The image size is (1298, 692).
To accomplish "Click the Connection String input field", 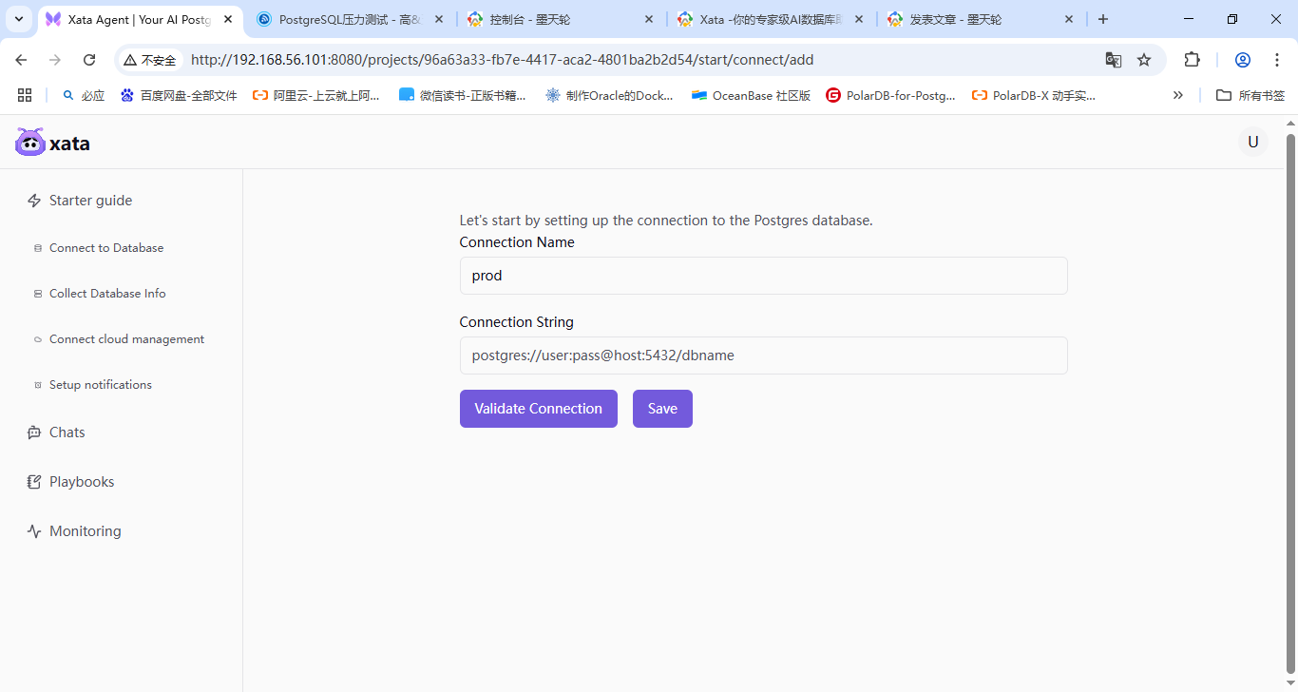I will pyautogui.click(x=763, y=355).
